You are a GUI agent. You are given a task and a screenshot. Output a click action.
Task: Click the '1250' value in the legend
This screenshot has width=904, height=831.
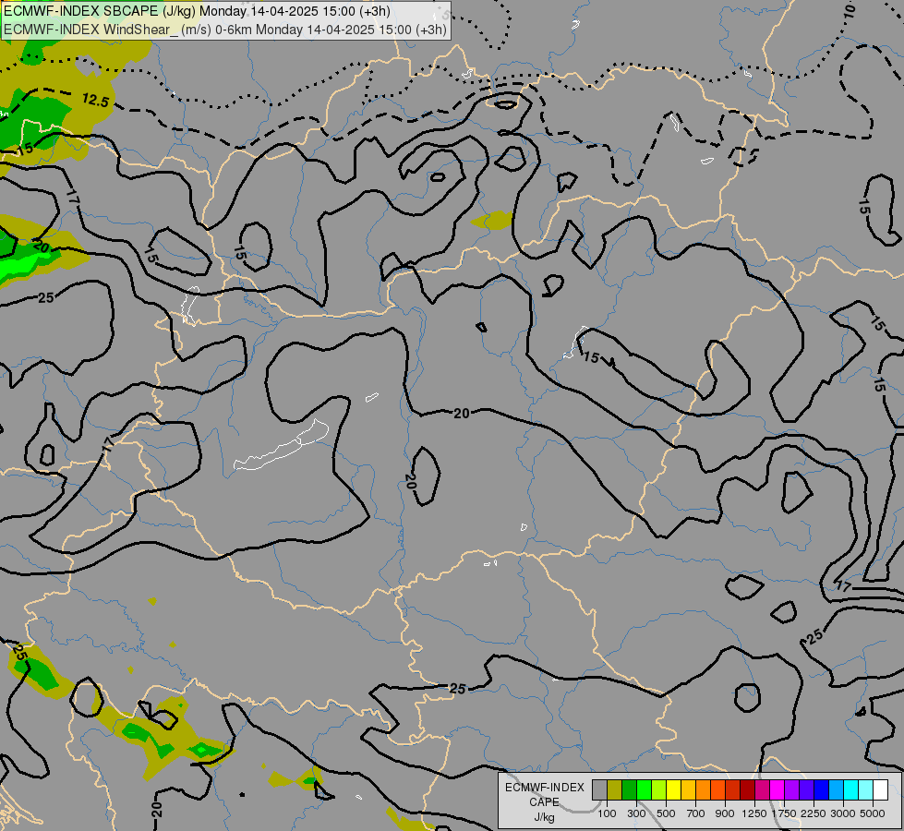tap(754, 813)
